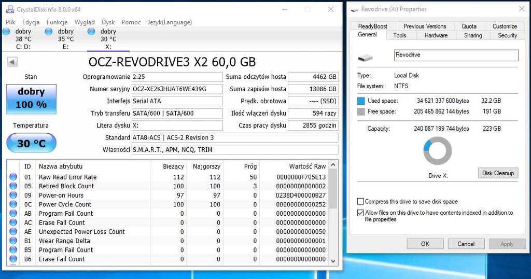531x279 pixels.
Task: Click the Drive X usage donut chart
Action: tap(438, 151)
